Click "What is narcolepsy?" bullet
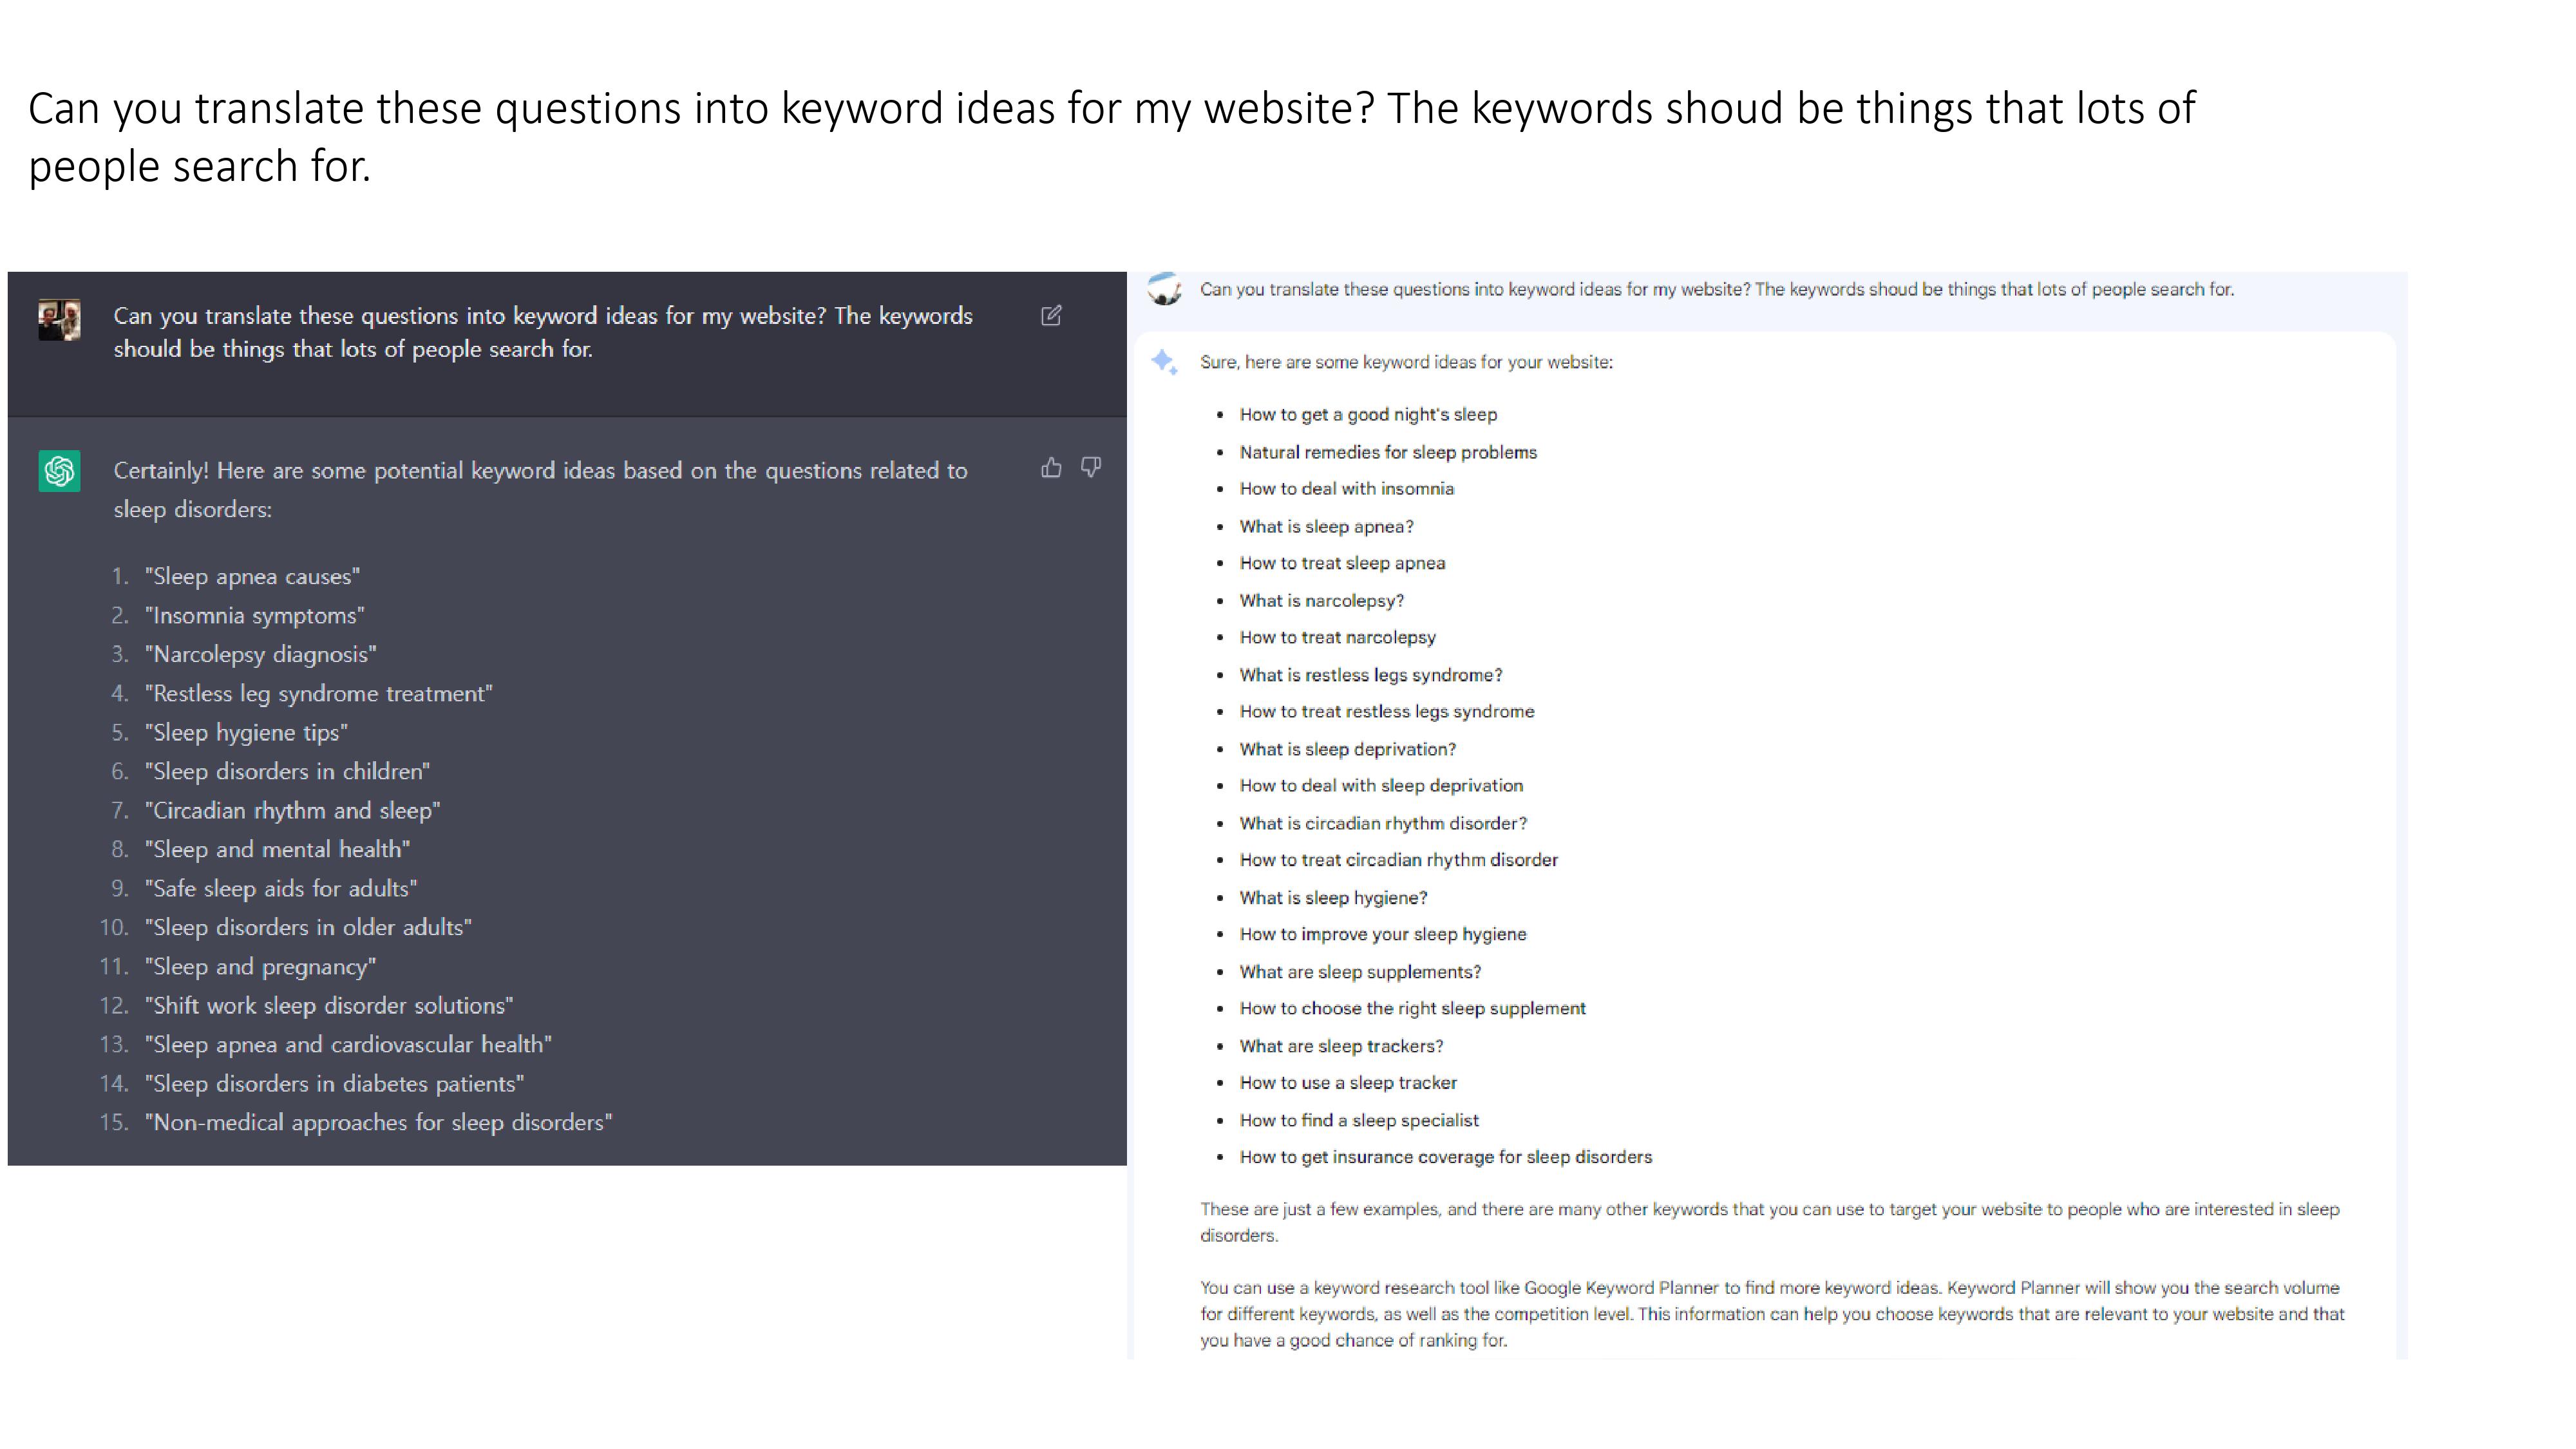Screen dimensions: 2576x1449 coord(1322,601)
